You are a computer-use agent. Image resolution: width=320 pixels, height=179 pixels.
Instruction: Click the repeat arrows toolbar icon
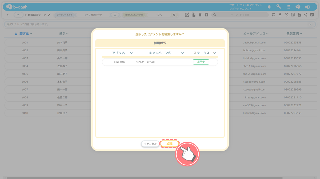coord(273,15)
